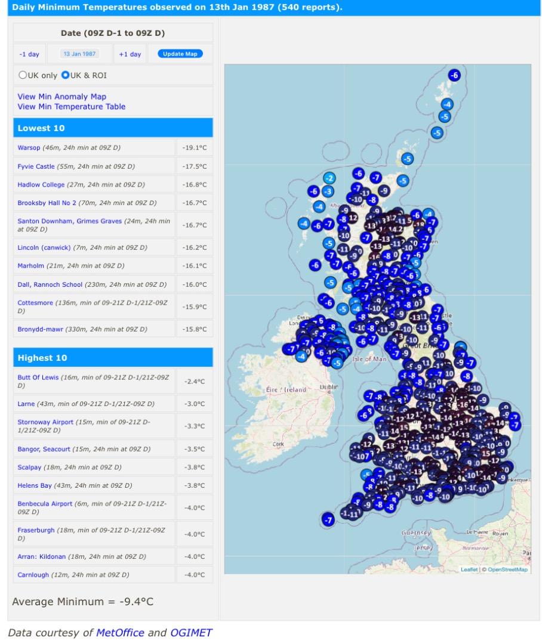Click the -5 marker over Orkney
The width and height of the screenshot is (542, 644).
pyautogui.click(x=406, y=159)
